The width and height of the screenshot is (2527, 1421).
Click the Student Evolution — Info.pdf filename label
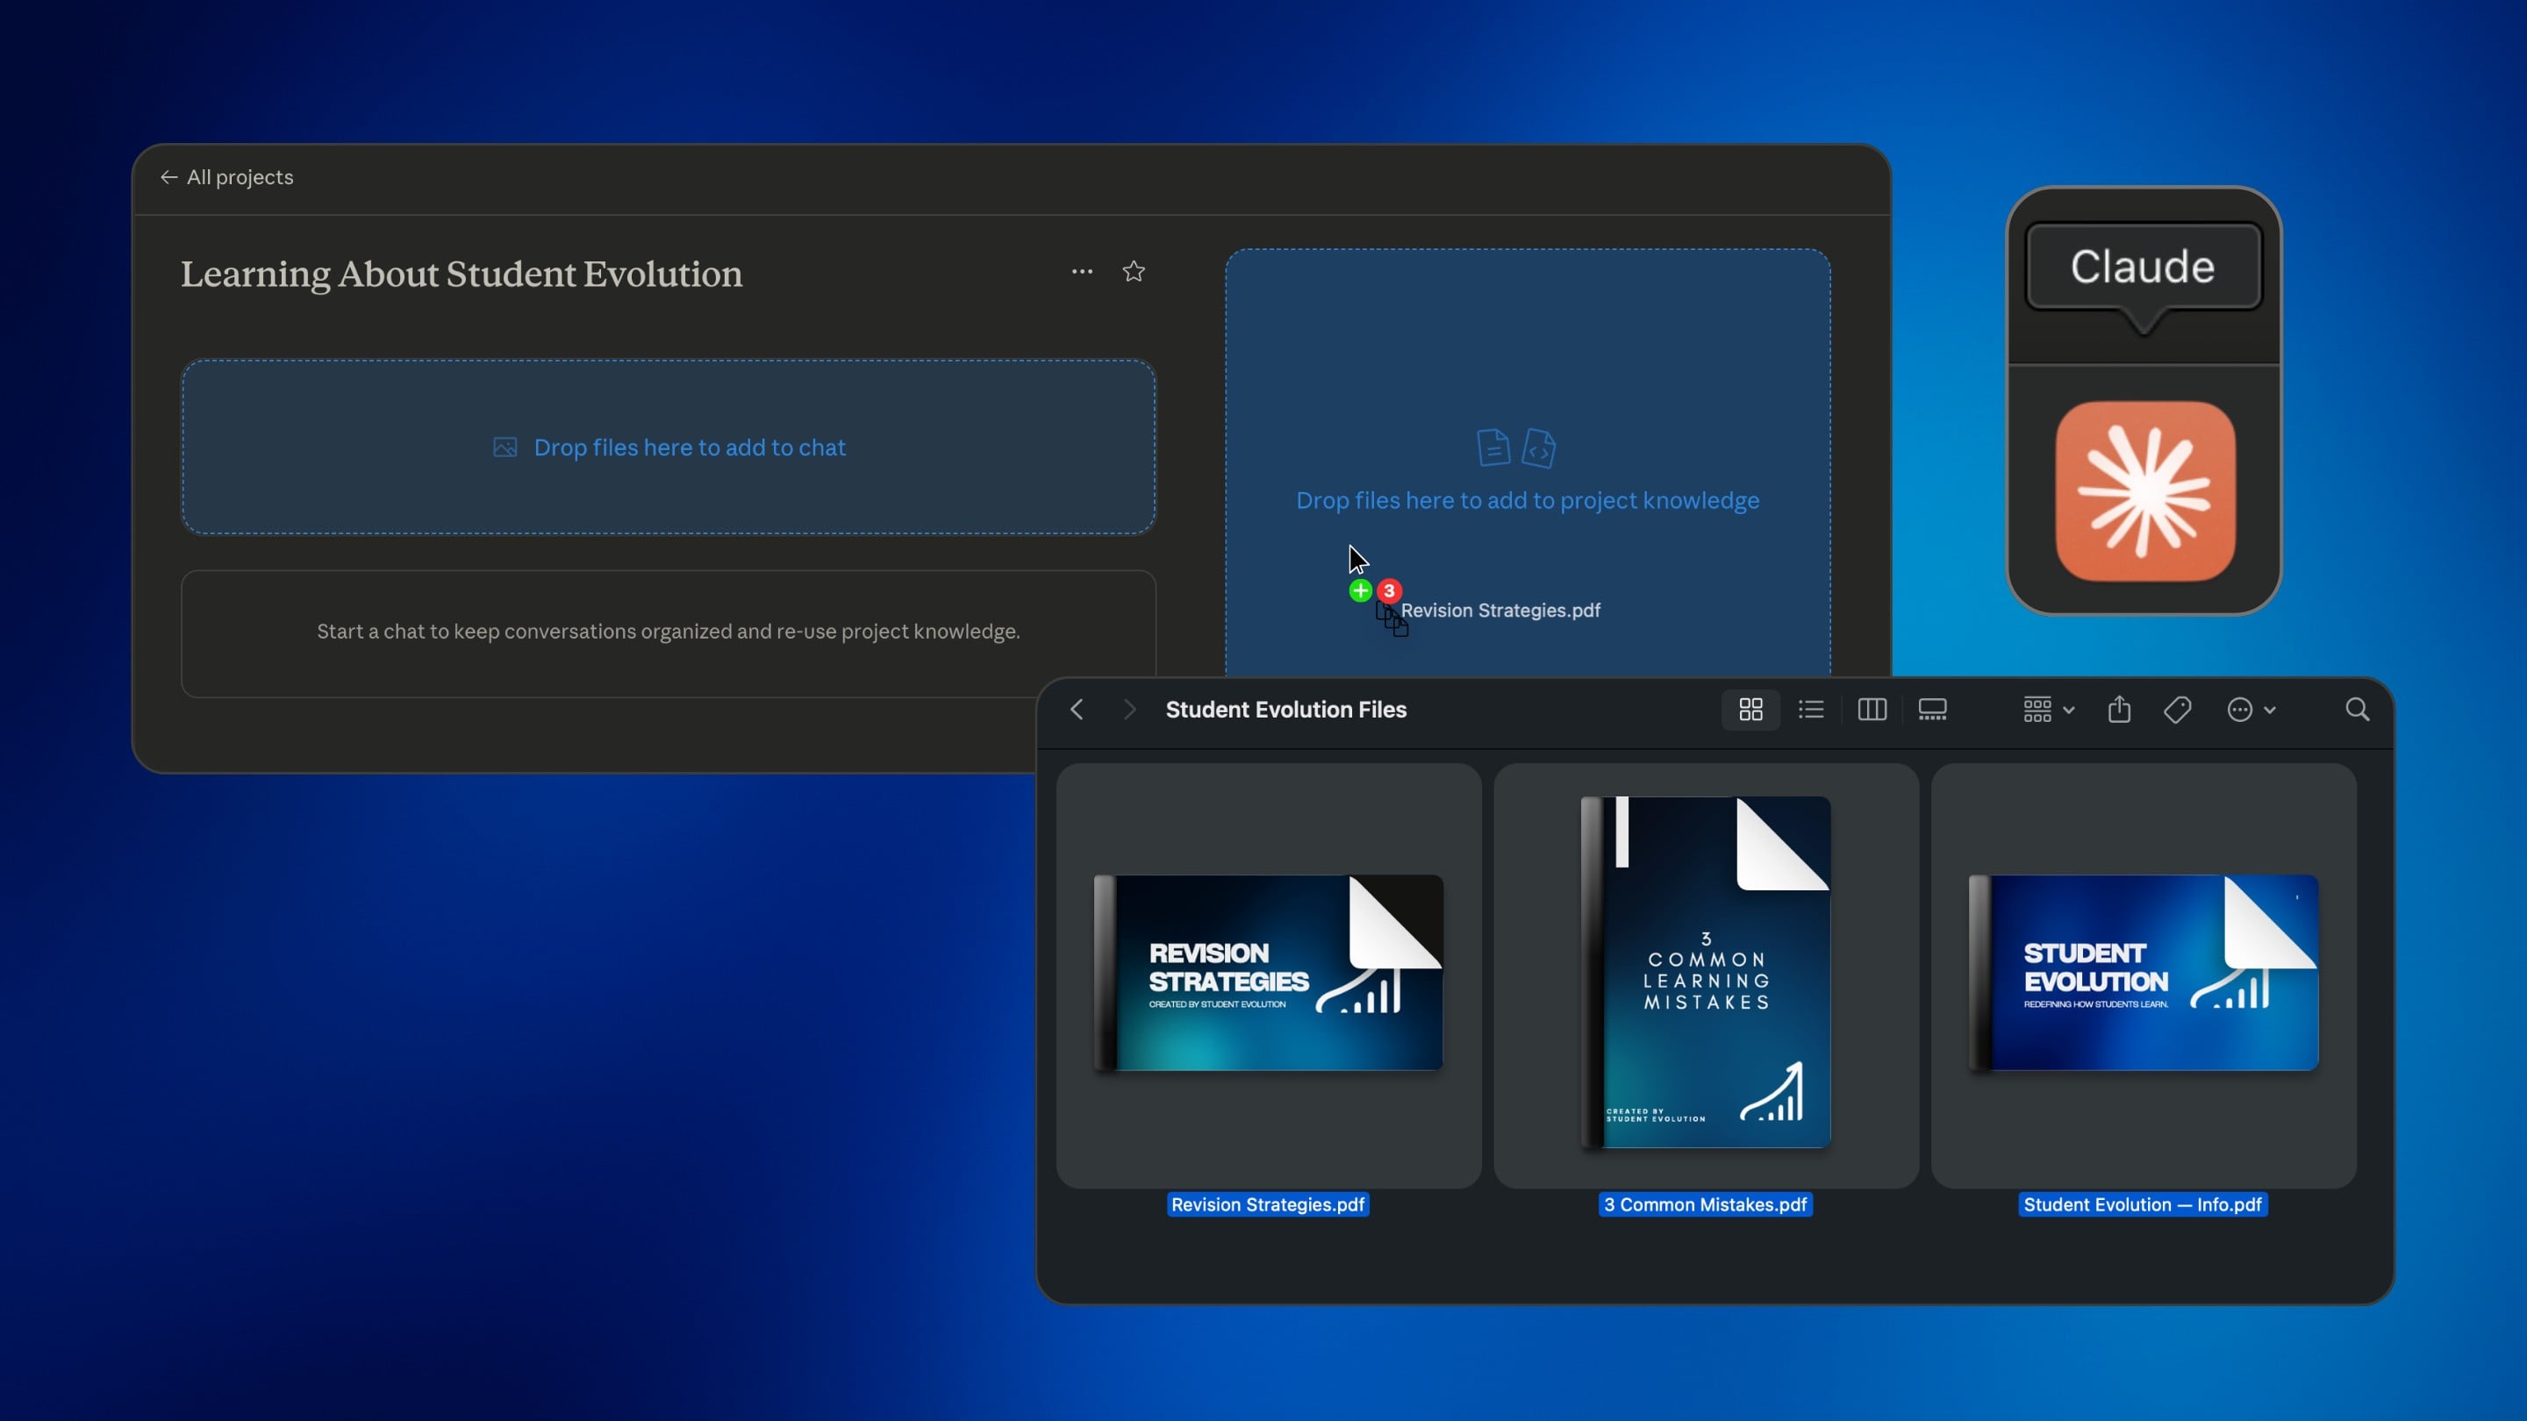pyautogui.click(x=2143, y=1204)
